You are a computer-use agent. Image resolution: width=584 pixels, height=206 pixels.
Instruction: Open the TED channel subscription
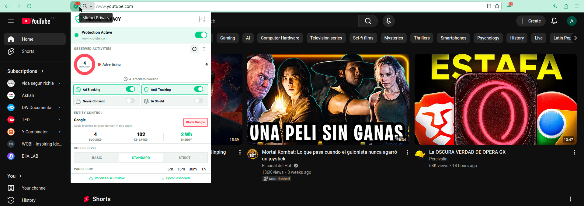click(x=35, y=120)
